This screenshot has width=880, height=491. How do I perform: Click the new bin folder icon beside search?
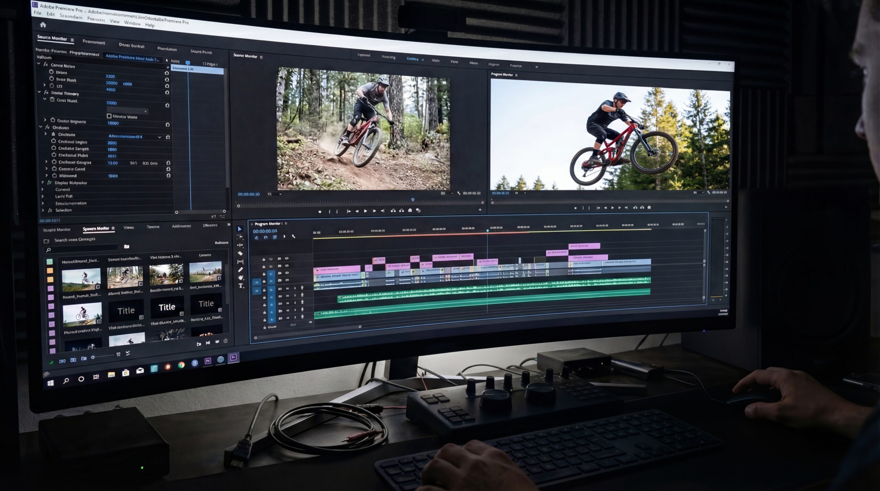click(126, 246)
